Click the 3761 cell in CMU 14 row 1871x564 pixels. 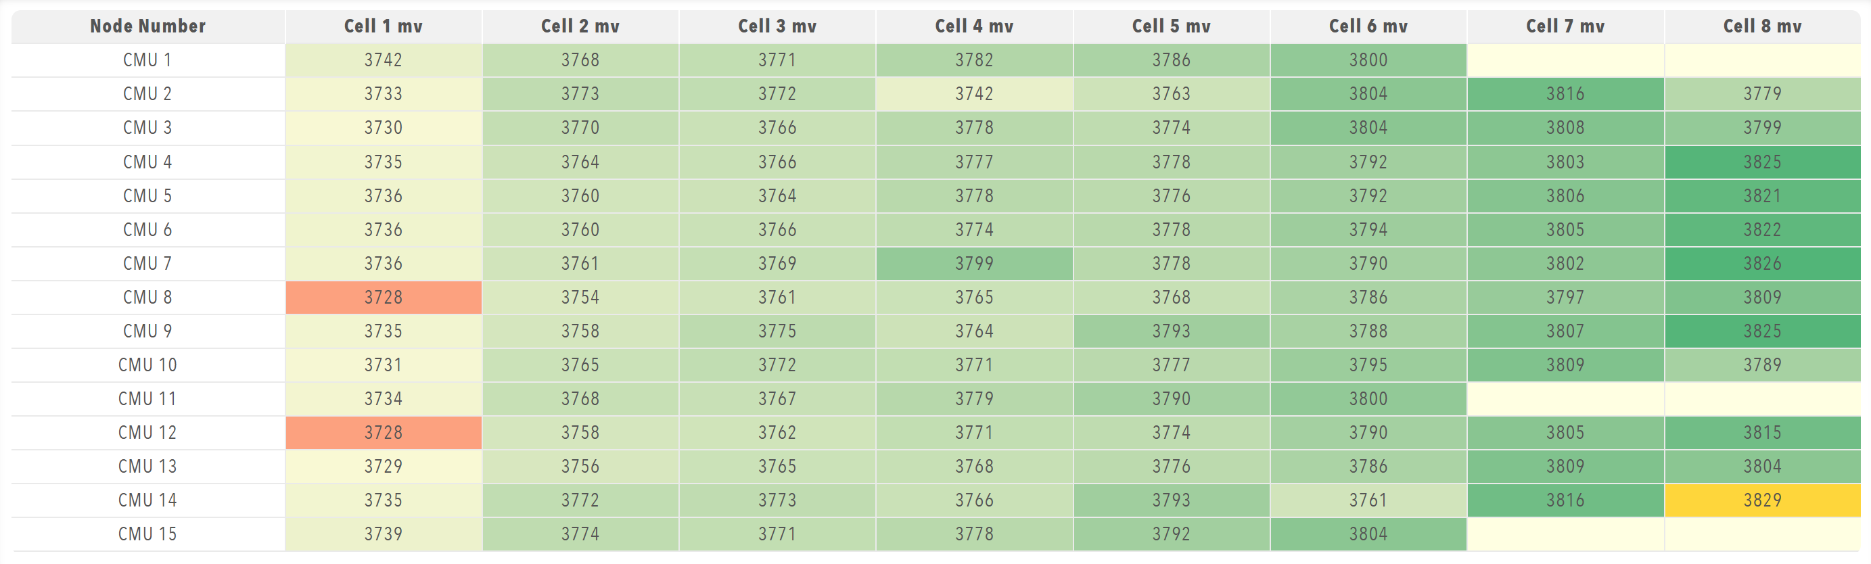tap(1368, 500)
